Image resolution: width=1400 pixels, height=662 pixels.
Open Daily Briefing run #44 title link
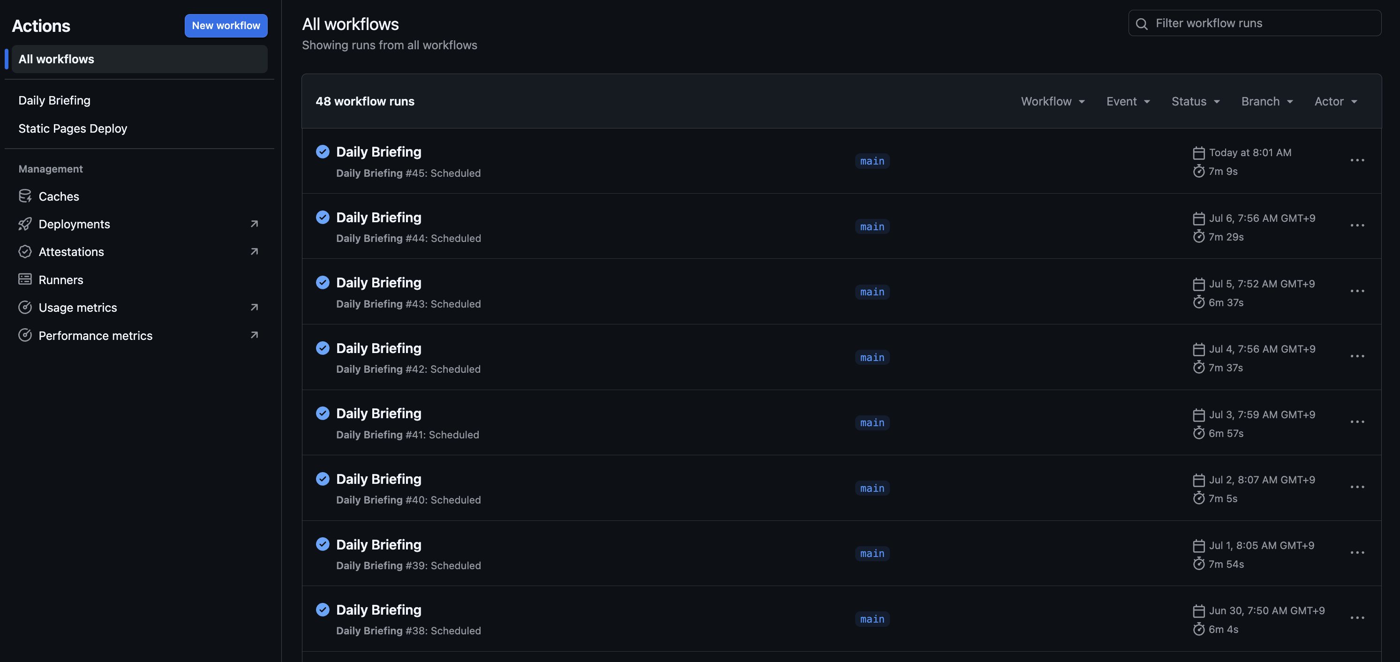point(378,218)
